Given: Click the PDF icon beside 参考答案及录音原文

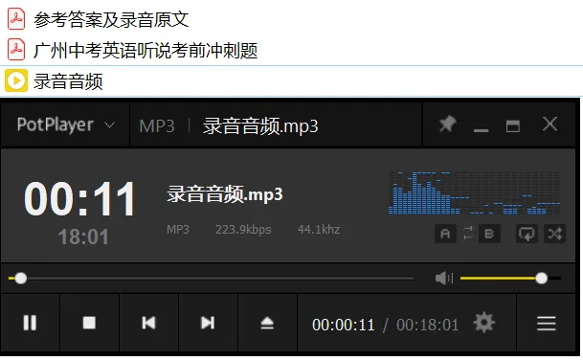Looking at the screenshot, I should pyautogui.click(x=16, y=19).
